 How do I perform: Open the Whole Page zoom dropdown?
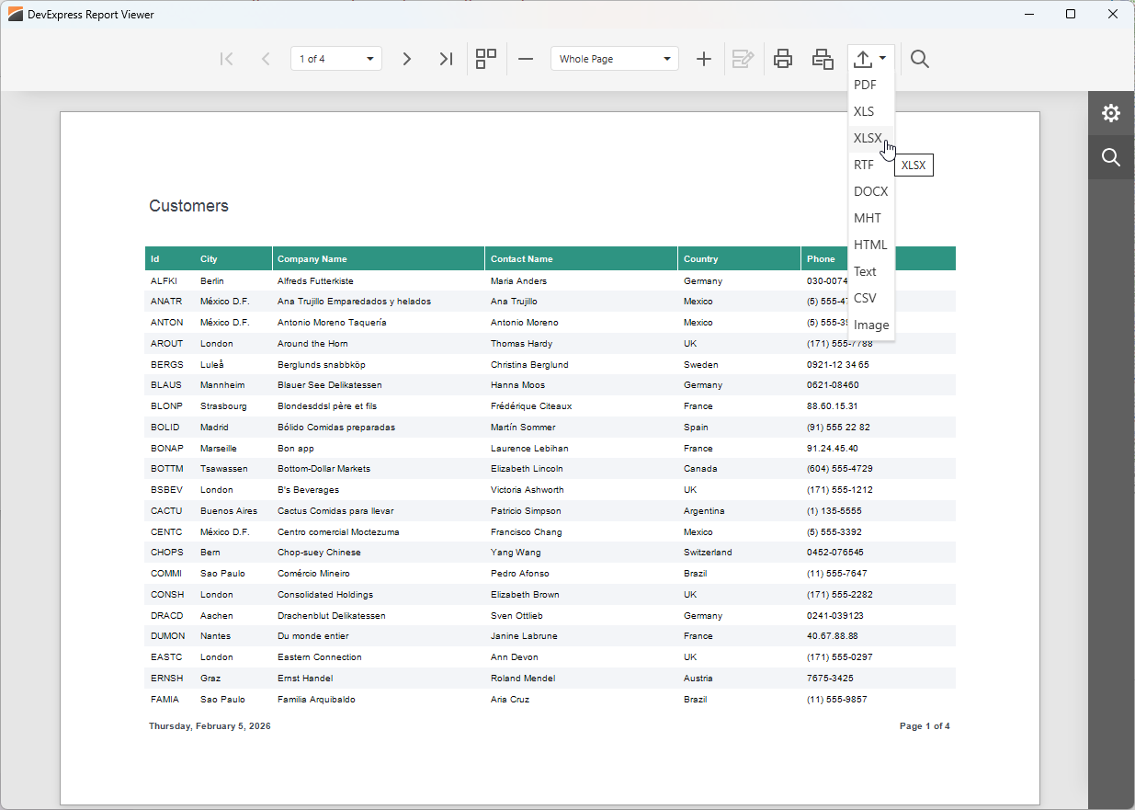coord(614,58)
